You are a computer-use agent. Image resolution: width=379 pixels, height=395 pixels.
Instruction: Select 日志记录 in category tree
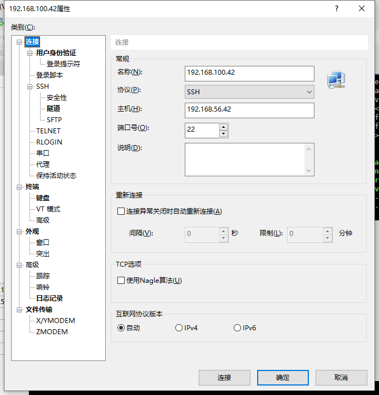[50, 298]
